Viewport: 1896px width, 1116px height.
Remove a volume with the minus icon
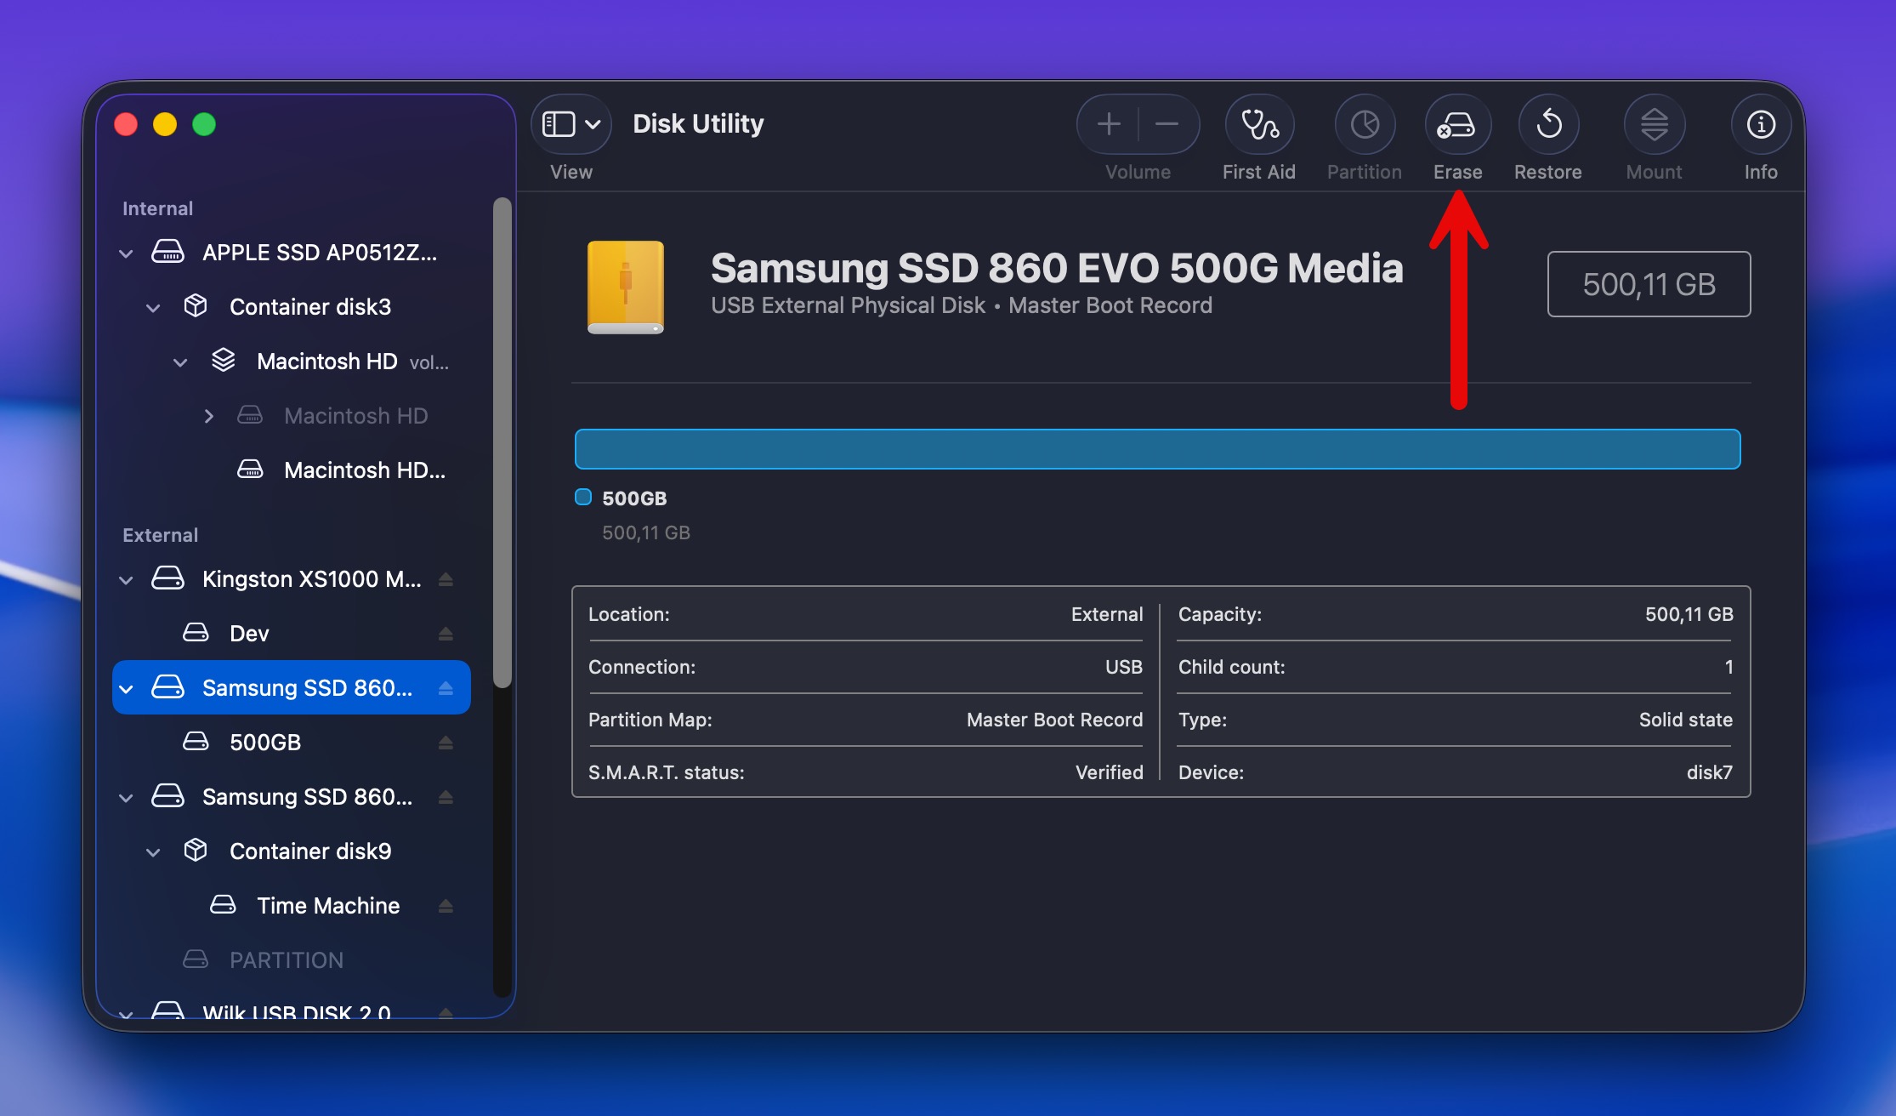click(x=1167, y=124)
